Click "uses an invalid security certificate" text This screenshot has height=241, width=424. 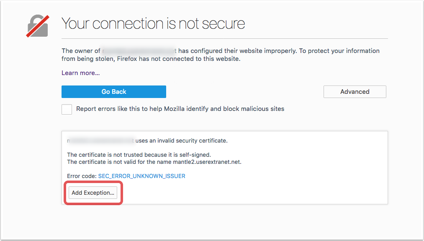pyautogui.click(x=181, y=141)
